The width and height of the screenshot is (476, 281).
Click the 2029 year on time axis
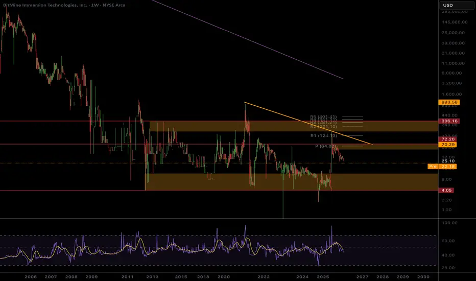coord(403,277)
